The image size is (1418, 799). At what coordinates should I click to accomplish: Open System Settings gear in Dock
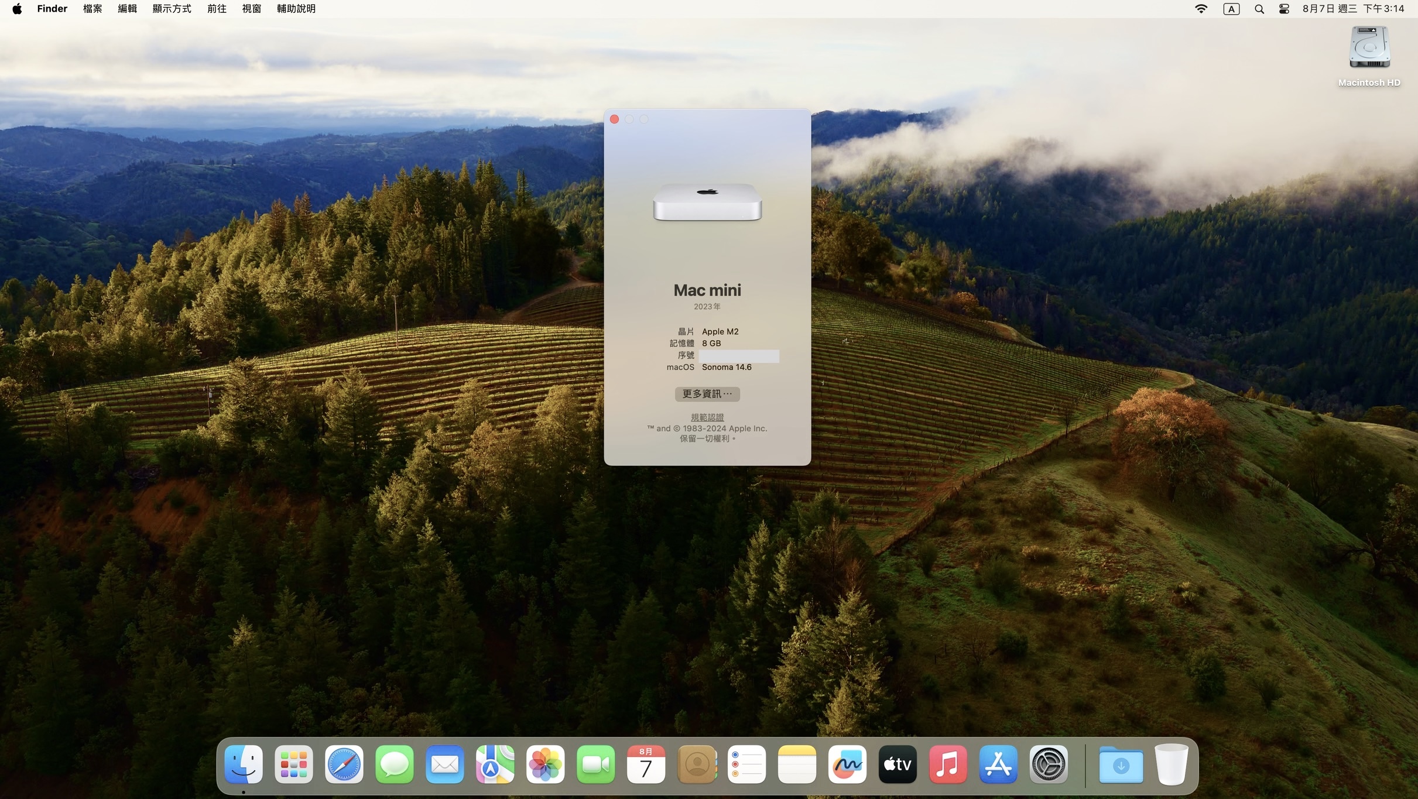click(x=1049, y=764)
